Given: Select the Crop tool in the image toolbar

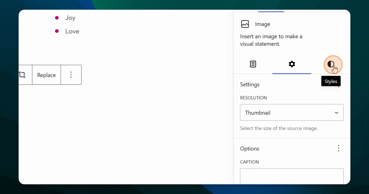Looking at the screenshot, I should tap(22, 75).
